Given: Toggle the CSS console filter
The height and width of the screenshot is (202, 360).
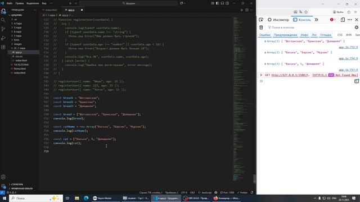Looking at the screenshot, I should 340,35.
